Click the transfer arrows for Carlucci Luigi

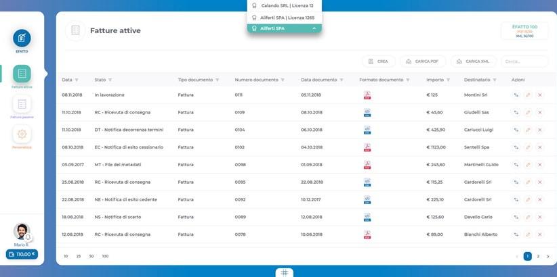tap(516, 130)
